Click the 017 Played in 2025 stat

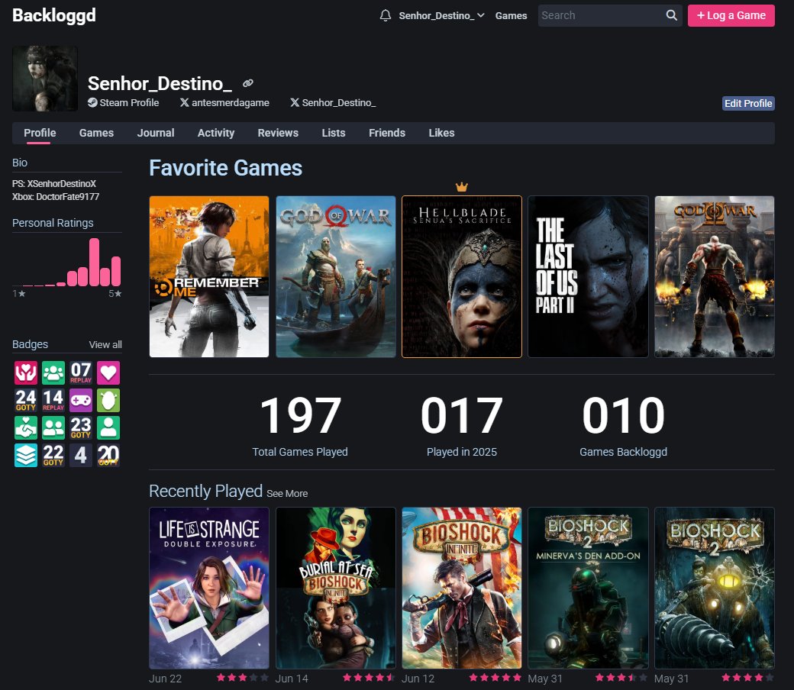(x=462, y=426)
